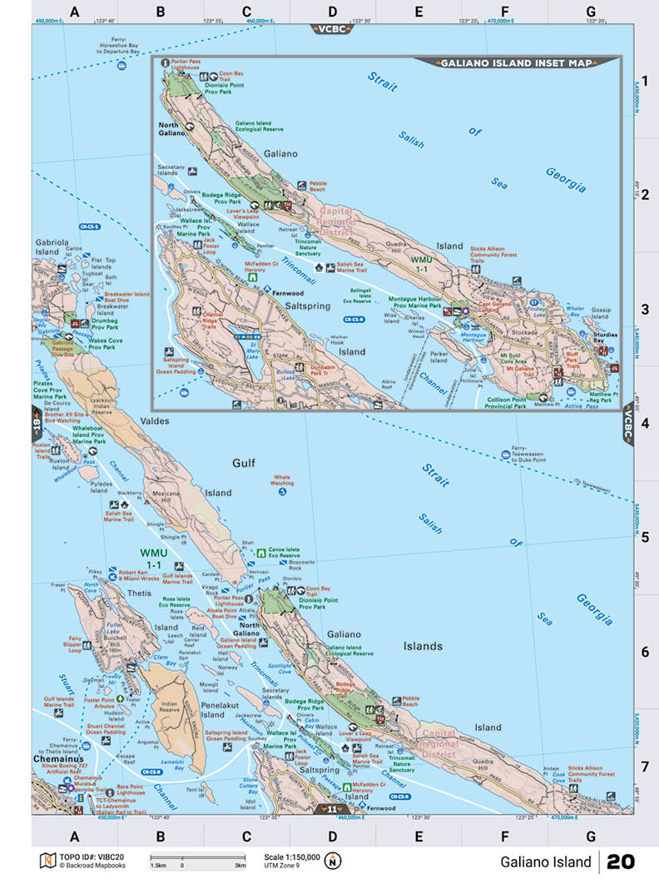The width and height of the screenshot is (659, 879).
Task: Click the distance scale bar in the footer
Action: (x=197, y=857)
